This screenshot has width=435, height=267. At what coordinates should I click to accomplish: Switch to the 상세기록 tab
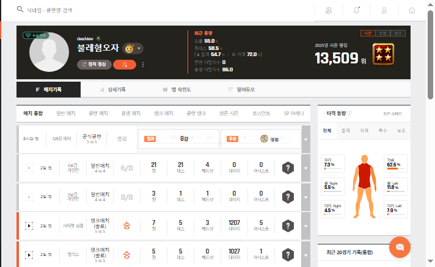click(x=113, y=90)
